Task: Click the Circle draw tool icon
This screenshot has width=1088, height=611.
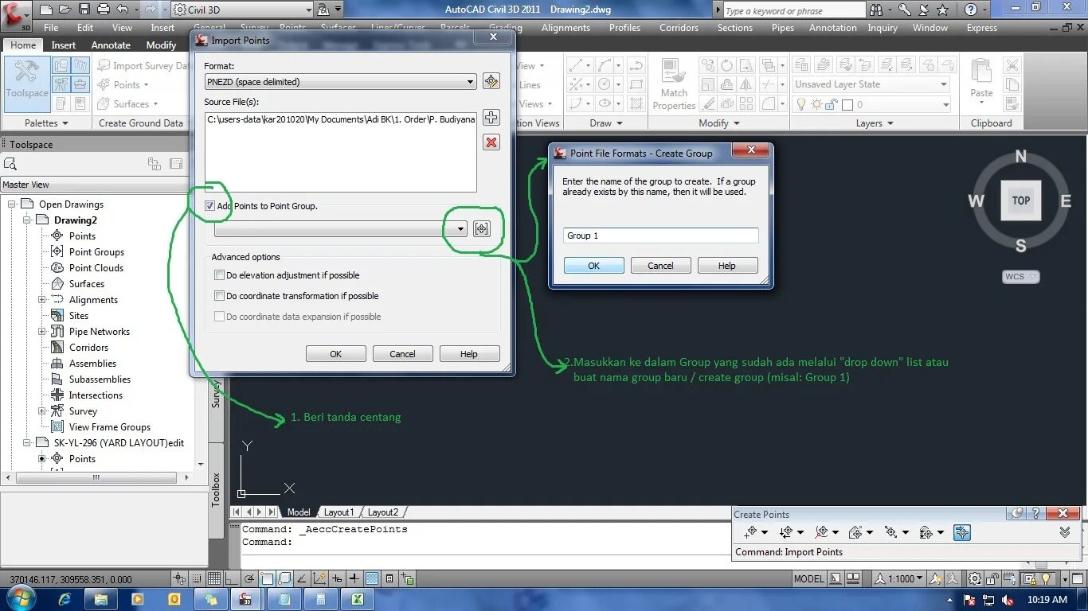Action: [x=605, y=84]
